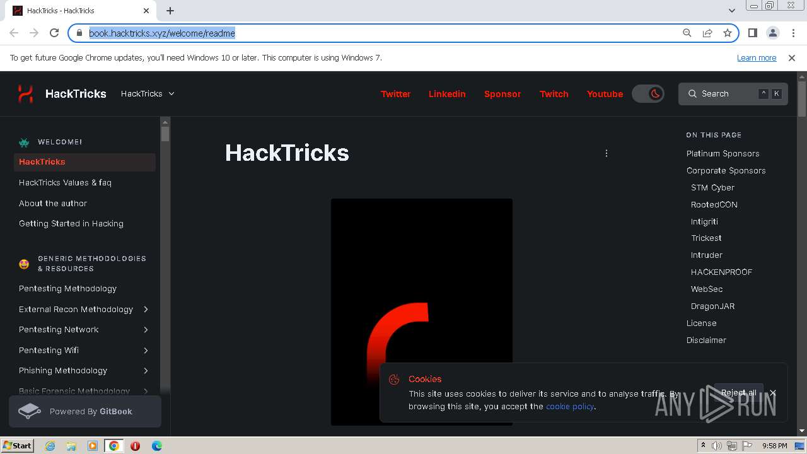Open the zoom magnifier icon in address bar
The image size is (807, 454).
click(x=687, y=33)
